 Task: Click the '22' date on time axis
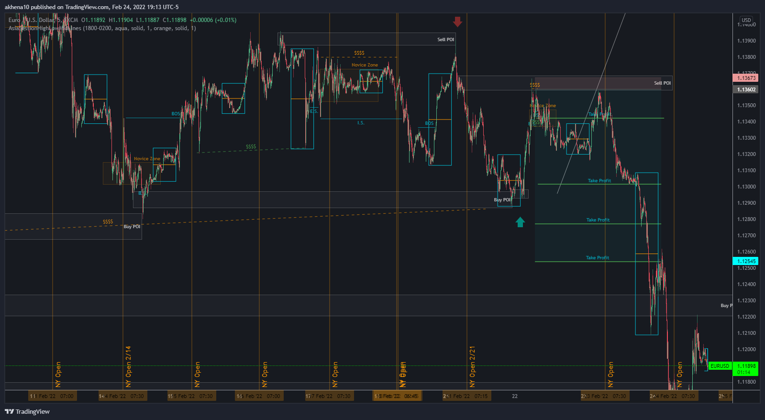click(515, 396)
